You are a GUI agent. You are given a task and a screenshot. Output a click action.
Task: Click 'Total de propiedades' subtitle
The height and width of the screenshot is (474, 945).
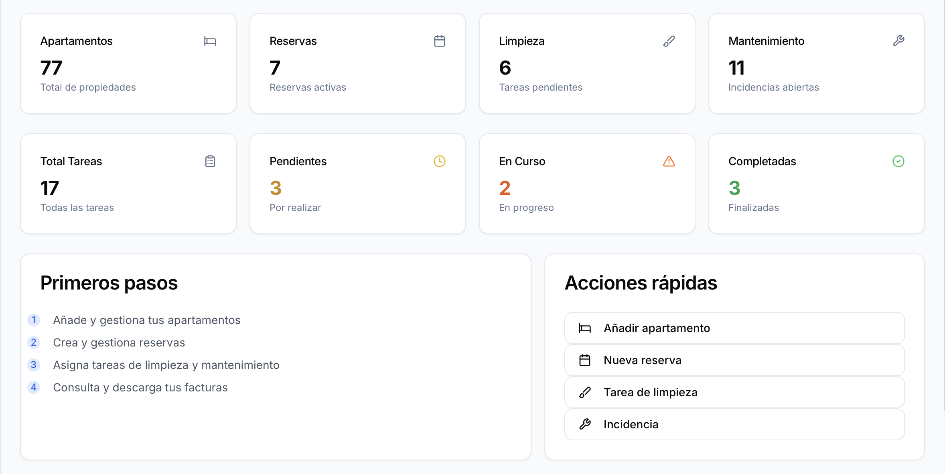[x=88, y=87]
